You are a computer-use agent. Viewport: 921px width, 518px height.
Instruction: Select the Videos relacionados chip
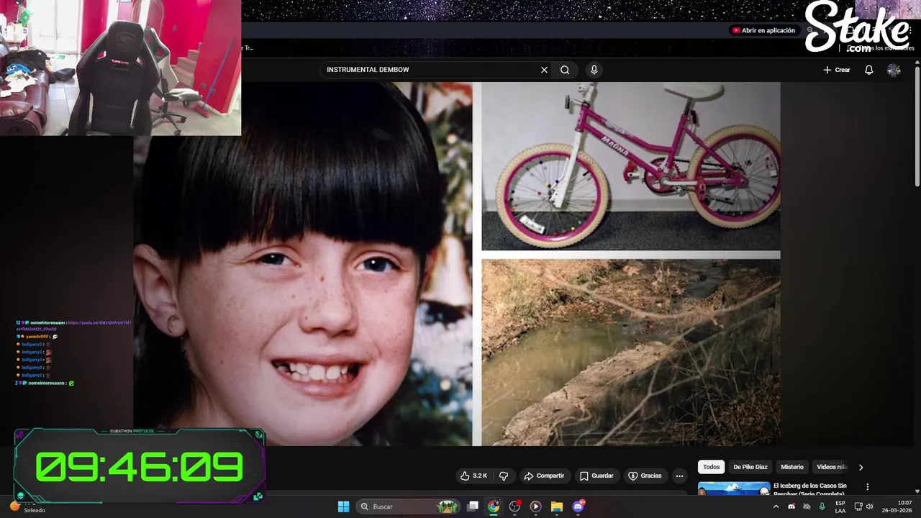[x=832, y=467]
